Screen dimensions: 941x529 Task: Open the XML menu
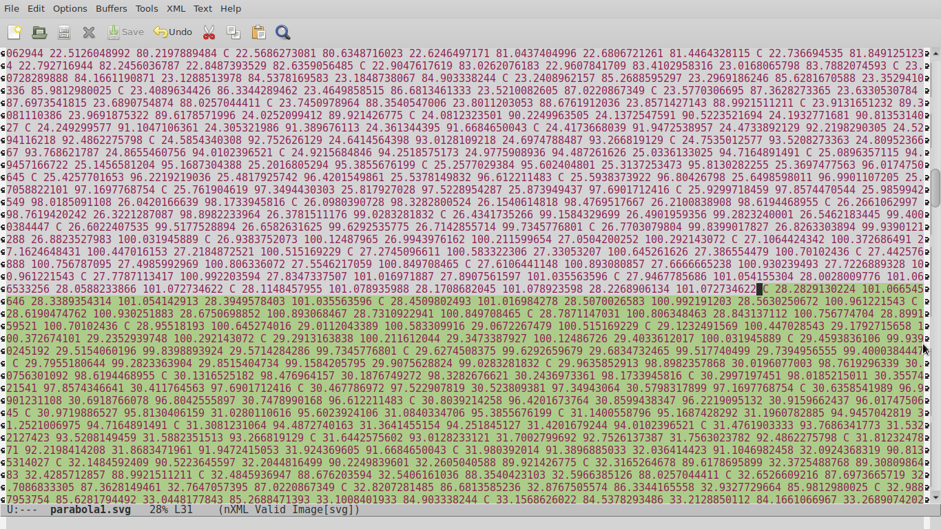coord(176,9)
